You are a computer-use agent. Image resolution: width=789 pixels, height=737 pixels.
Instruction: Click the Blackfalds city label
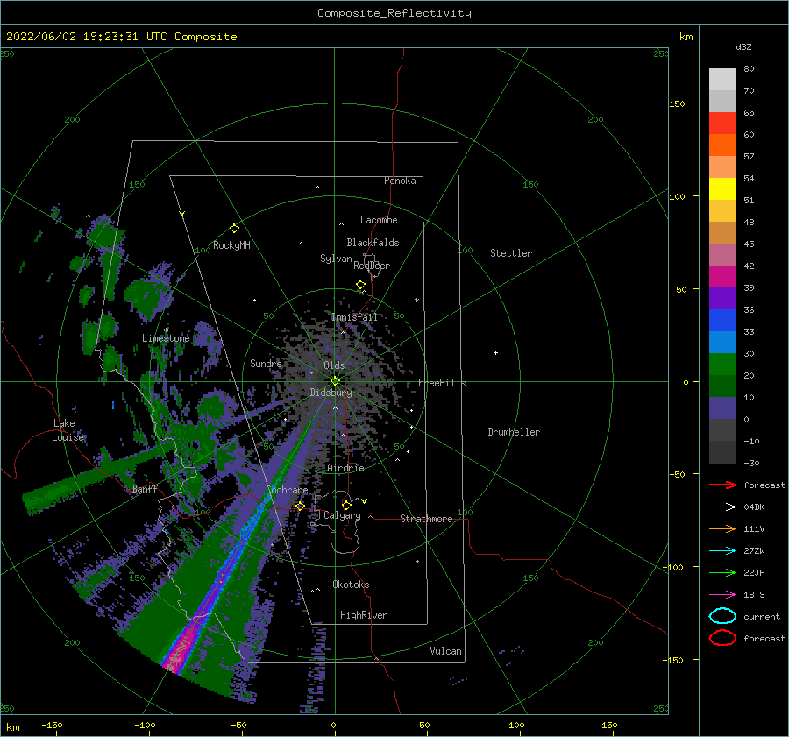pyautogui.click(x=373, y=243)
